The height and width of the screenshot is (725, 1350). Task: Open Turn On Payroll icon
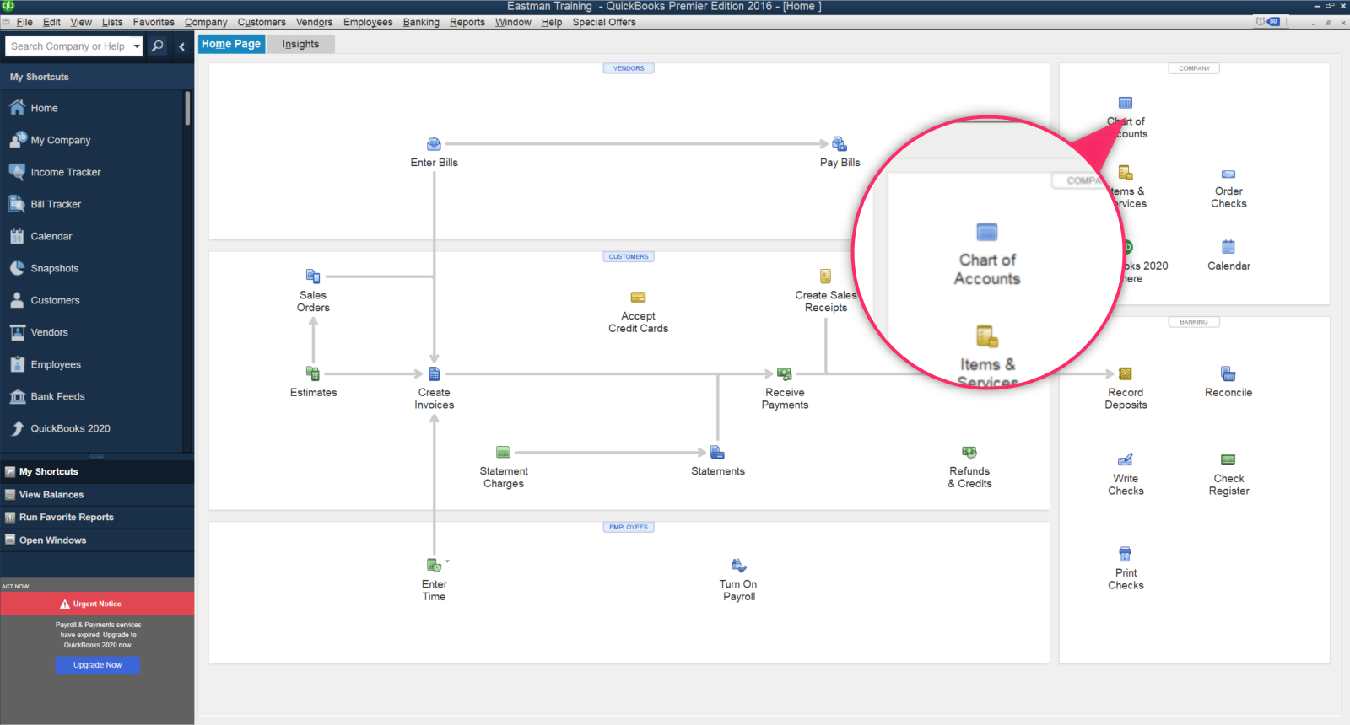click(739, 565)
